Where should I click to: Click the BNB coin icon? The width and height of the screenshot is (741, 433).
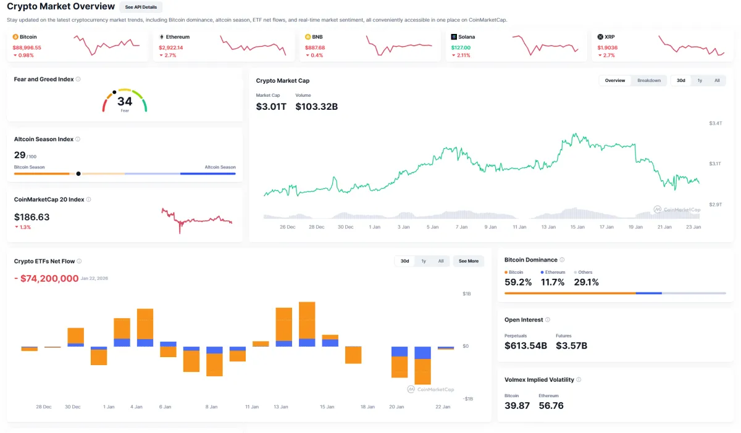point(309,36)
